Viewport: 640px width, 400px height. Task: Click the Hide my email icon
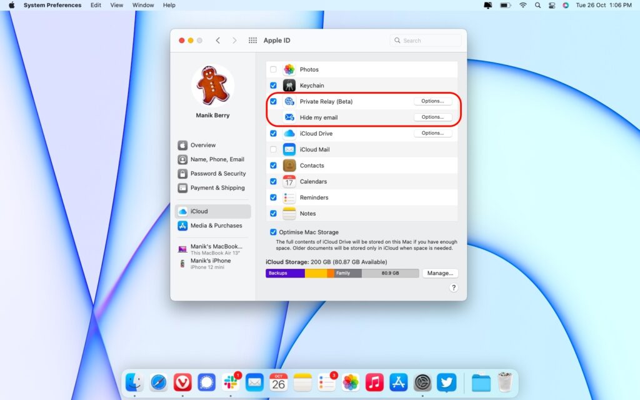tap(289, 117)
